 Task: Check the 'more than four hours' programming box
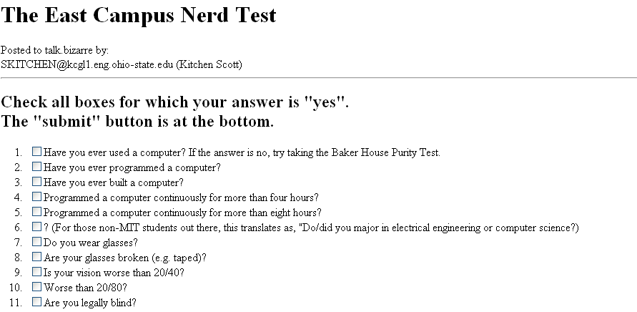click(37, 197)
